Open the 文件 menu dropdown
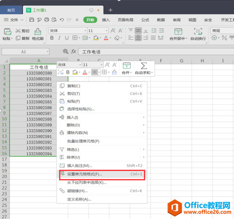Screen dimensions: 234x219 14,20
